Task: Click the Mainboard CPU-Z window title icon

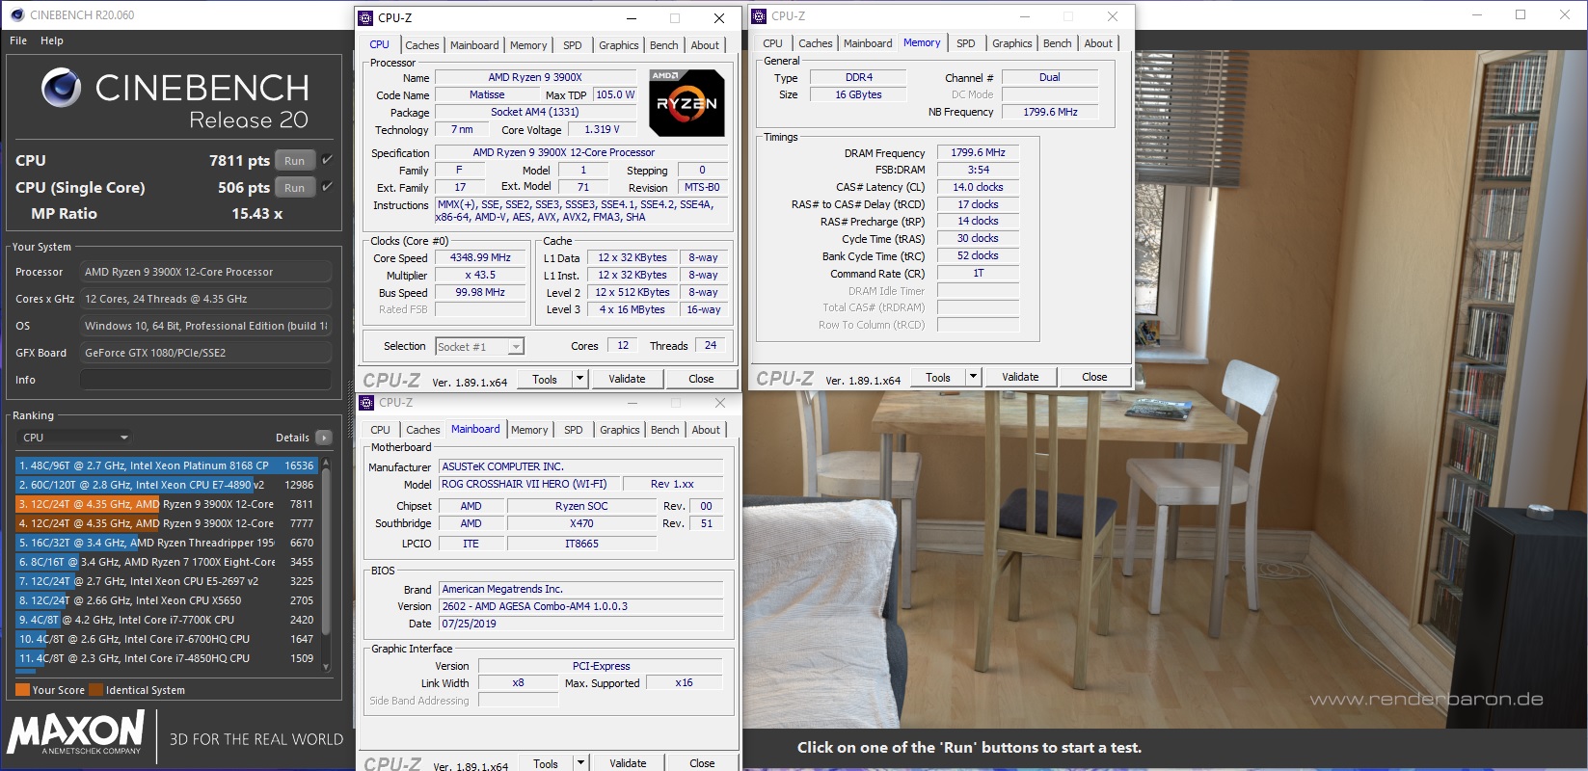Action: pyautogui.click(x=366, y=402)
